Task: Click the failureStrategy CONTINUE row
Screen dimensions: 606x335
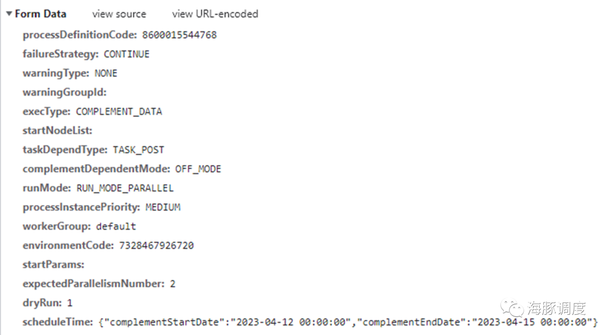Action: pos(86,54)
